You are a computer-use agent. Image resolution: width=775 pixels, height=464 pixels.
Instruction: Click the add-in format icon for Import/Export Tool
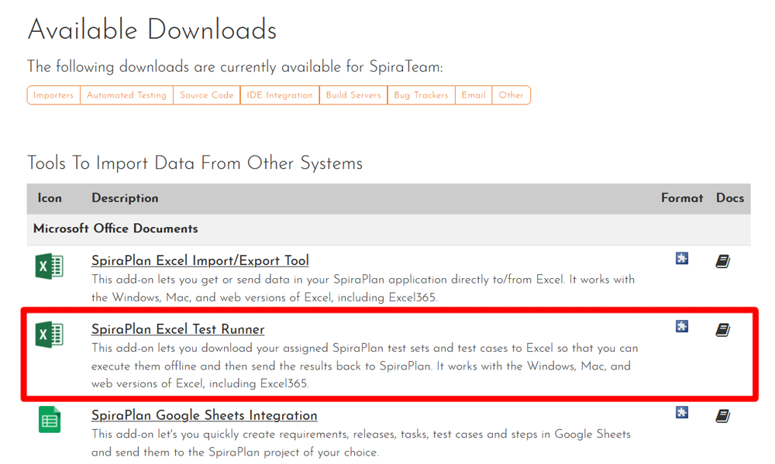(x=681, y=259)
